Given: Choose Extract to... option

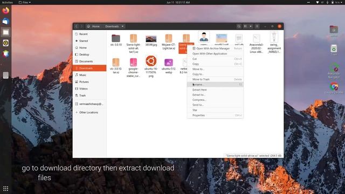Looking at the screenshot, I should click(x=215, y=95).
